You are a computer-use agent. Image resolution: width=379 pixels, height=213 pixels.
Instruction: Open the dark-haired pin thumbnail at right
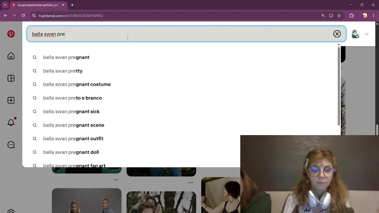[x=221, y=195]
